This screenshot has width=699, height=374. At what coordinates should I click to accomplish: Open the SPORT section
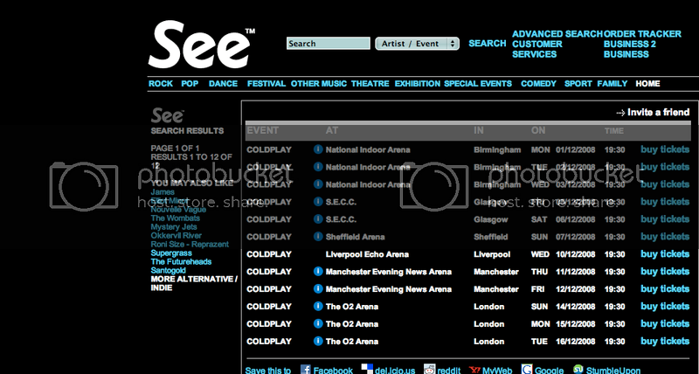(x=578, y=83)
